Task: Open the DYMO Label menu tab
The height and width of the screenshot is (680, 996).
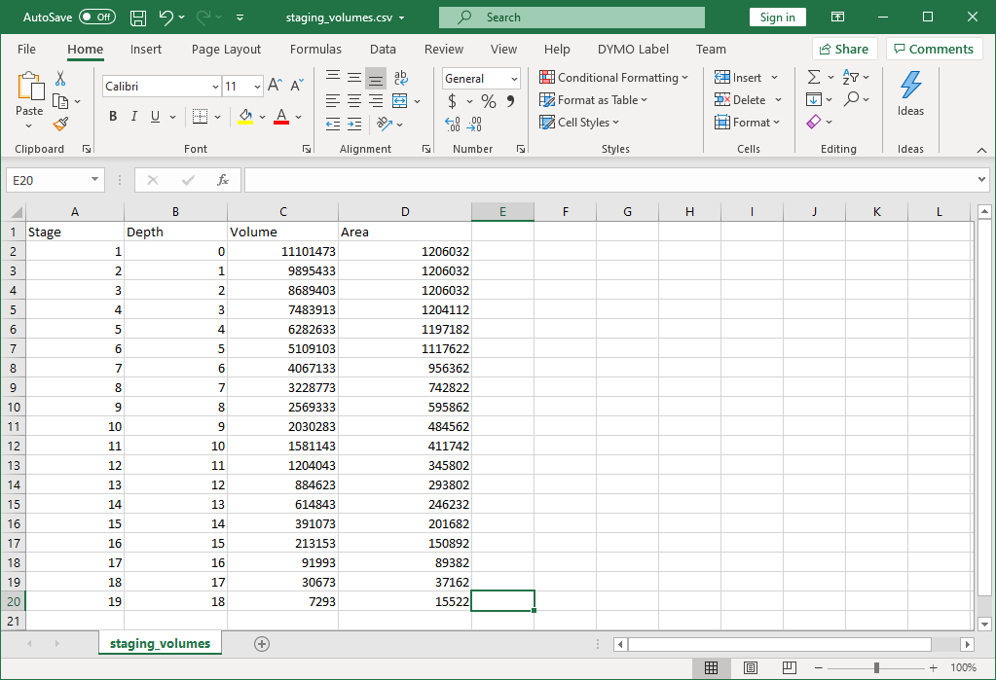Action: 633,49
